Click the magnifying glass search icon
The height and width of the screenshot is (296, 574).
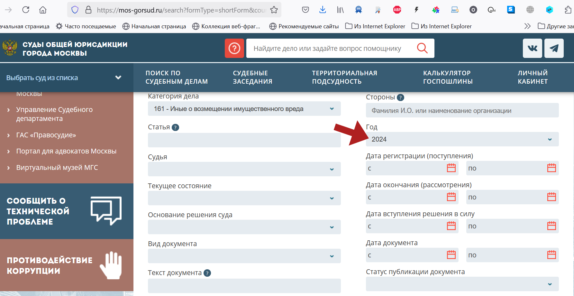[x=422, y=48]
